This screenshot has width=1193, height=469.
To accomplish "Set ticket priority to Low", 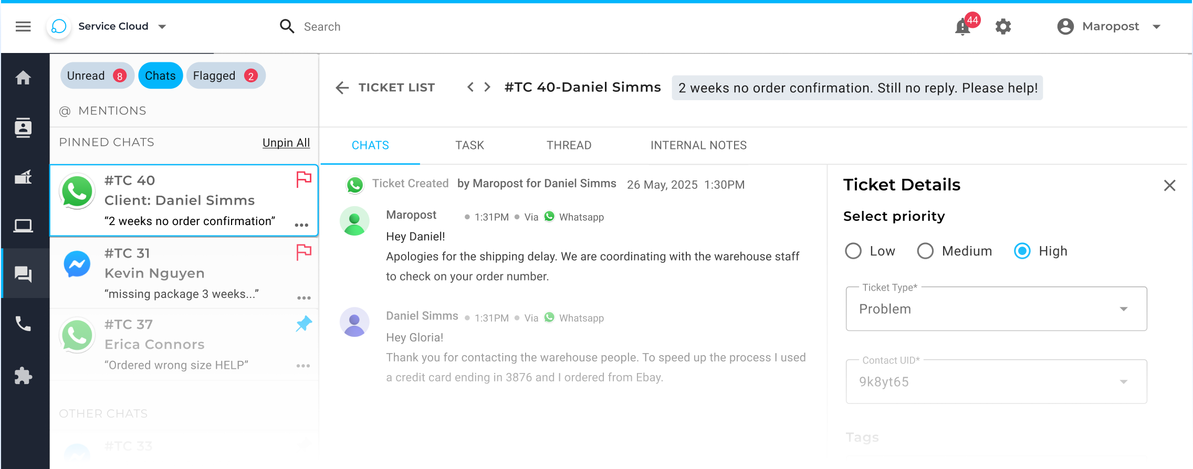I will tap(853, 251).
